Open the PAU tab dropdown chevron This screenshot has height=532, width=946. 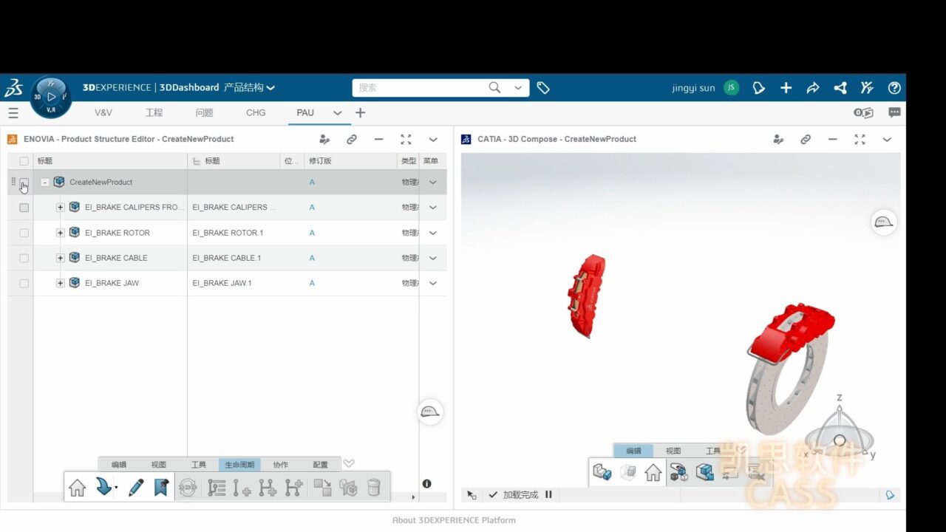338,113
